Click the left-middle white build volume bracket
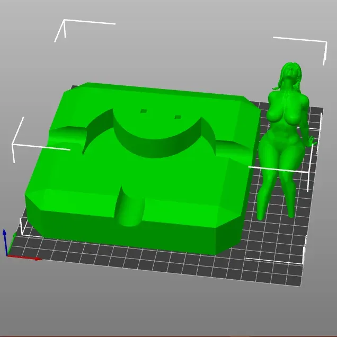Viewport: 337px width, 337px height. [x=16, y=143]
